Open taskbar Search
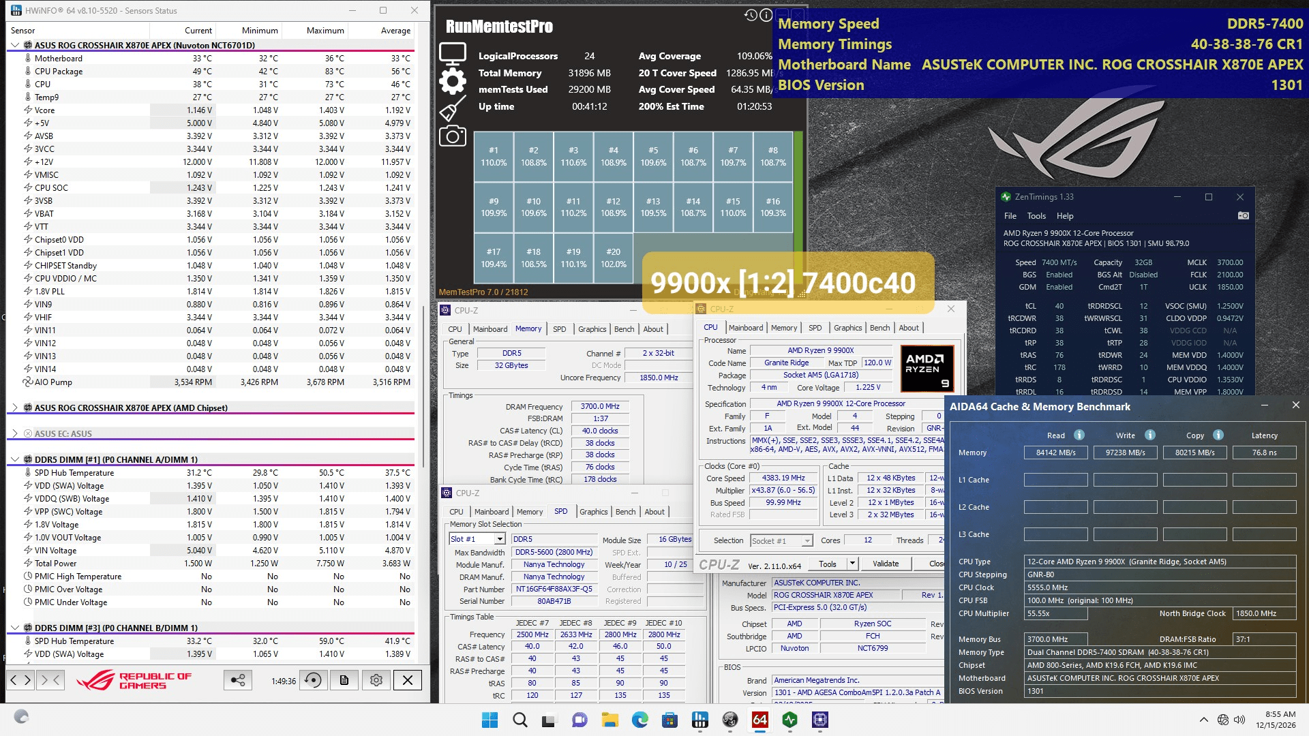This screenshot has width=1309, height=736. [520, 720]
